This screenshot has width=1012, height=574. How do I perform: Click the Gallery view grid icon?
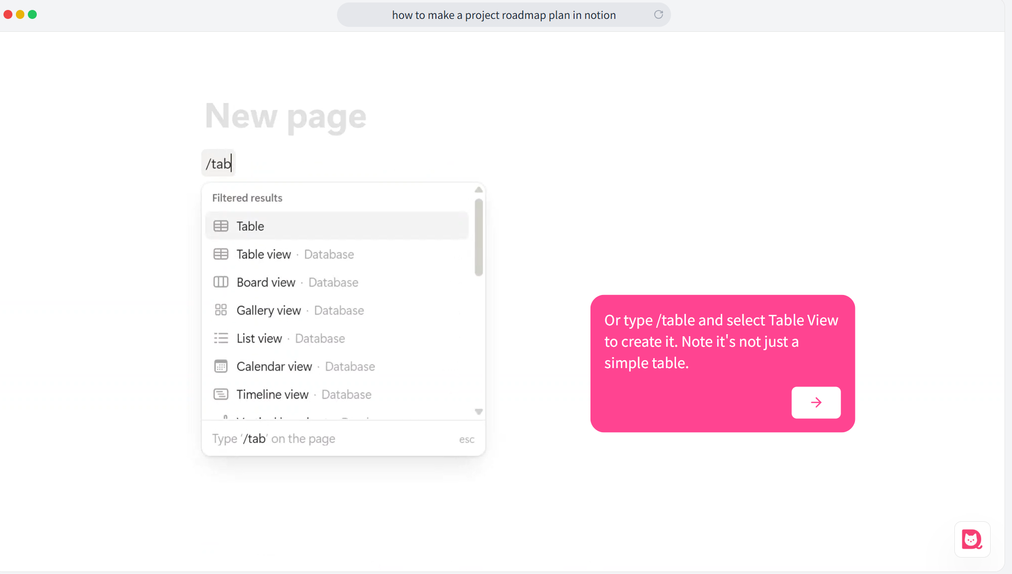click(221, 310)
